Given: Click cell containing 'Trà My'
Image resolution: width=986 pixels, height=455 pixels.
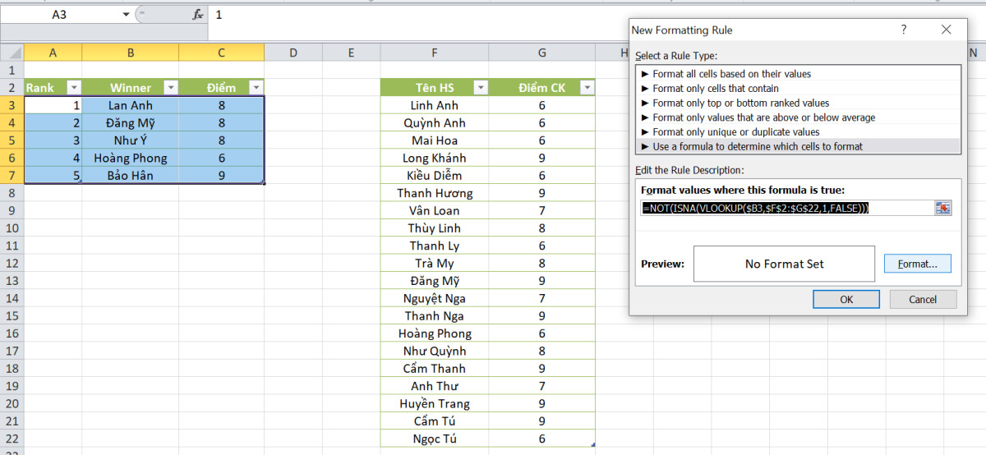Looking at the screenshot, I should click(x=434, y=263).
